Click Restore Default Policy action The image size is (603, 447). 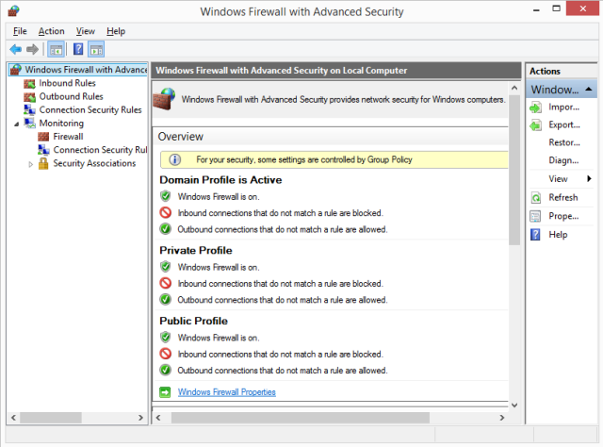click(x=564, y=142)
